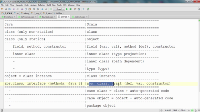Viewport: 200px width, 112px height.
Task: Open Settings via wrench icon
Action: tap(75, 9)
